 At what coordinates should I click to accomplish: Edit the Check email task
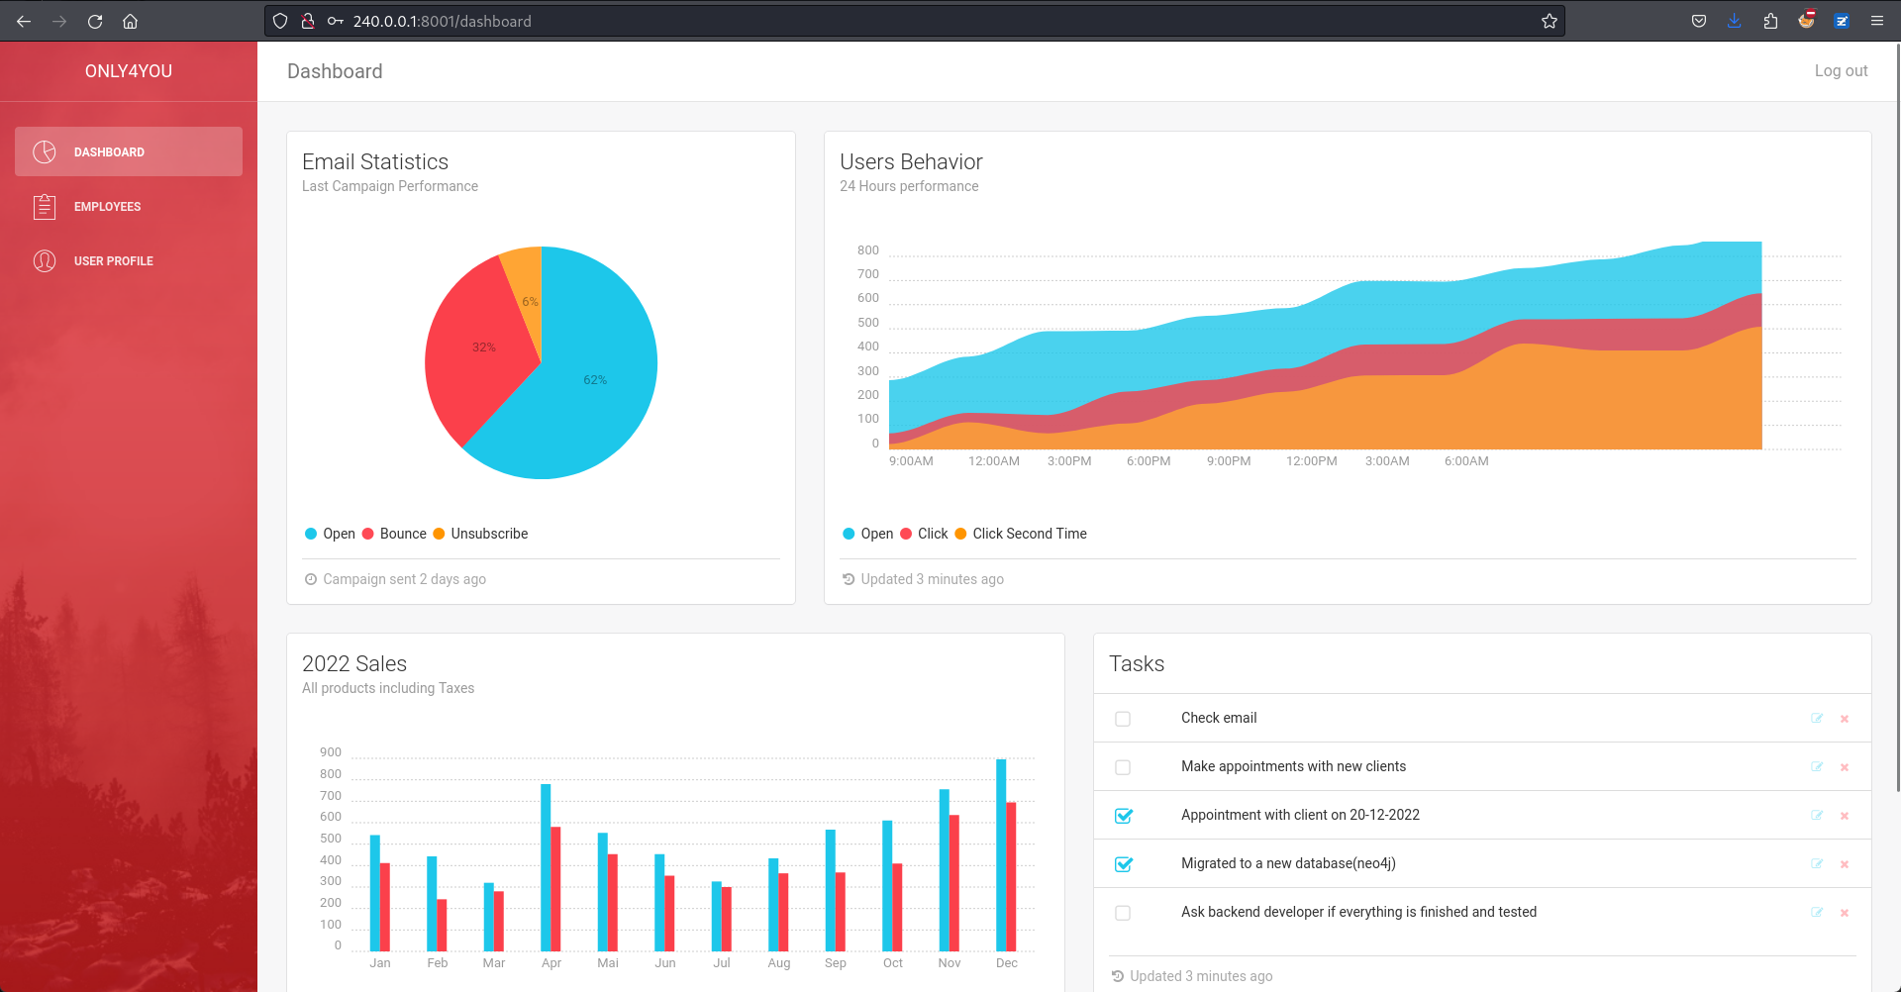1817,719
